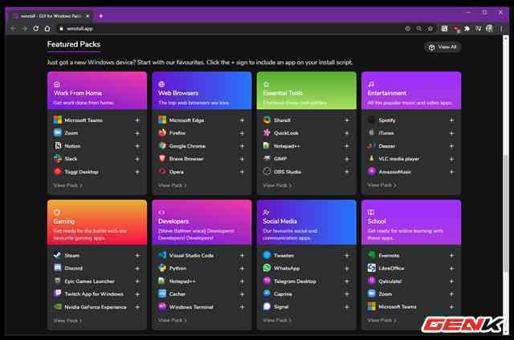Add Slack to the install script
514x340 pixels.
tap(137, 159)
